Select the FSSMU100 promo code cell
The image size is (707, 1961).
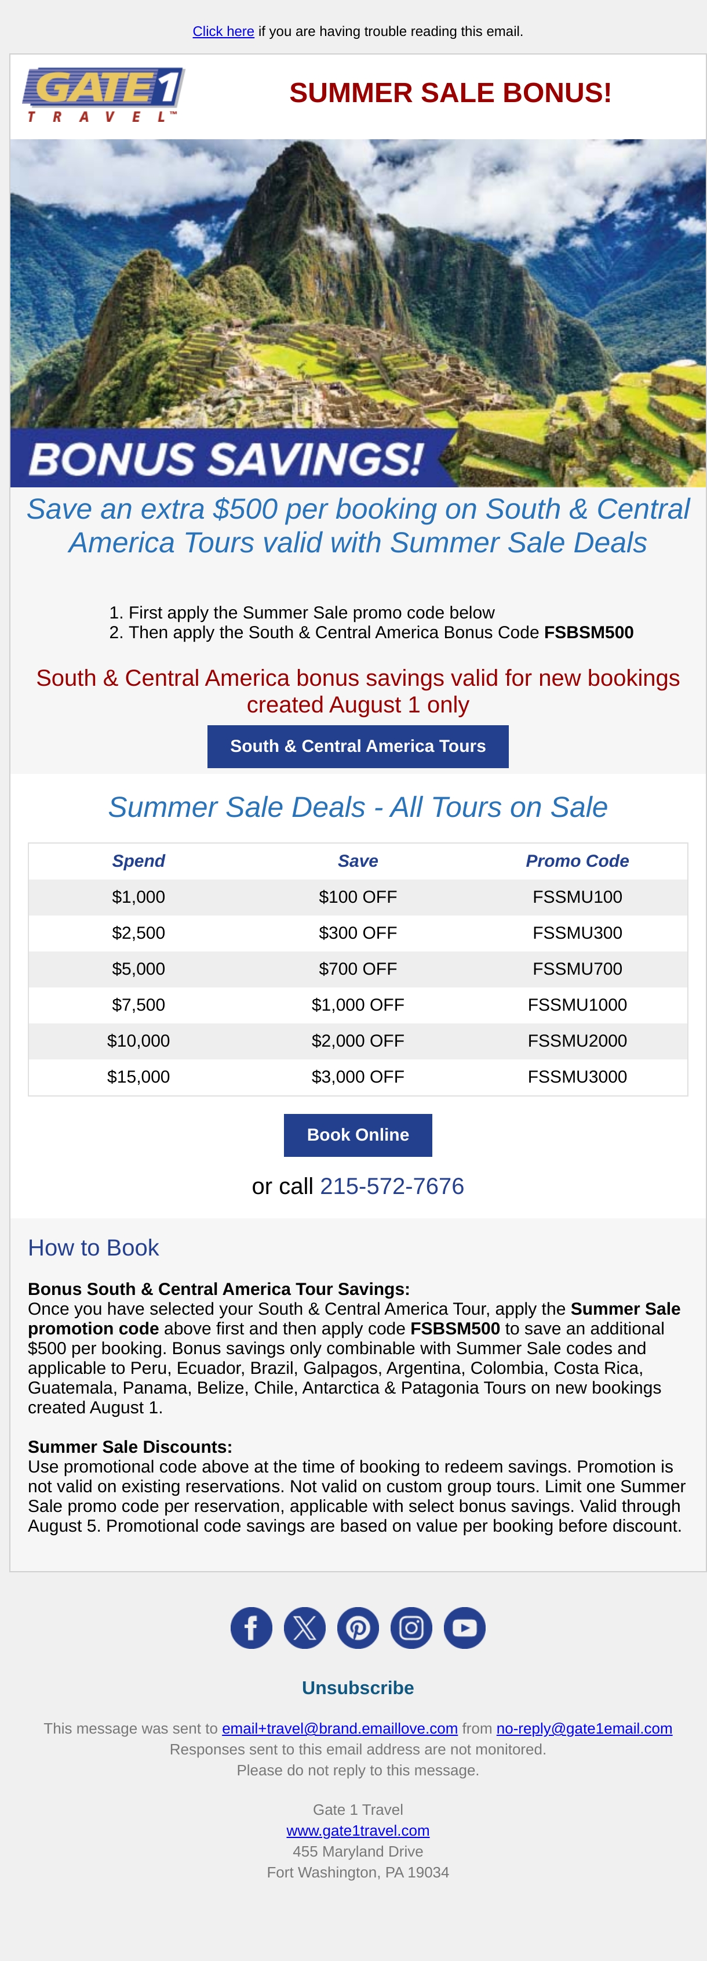click(577, 897)
